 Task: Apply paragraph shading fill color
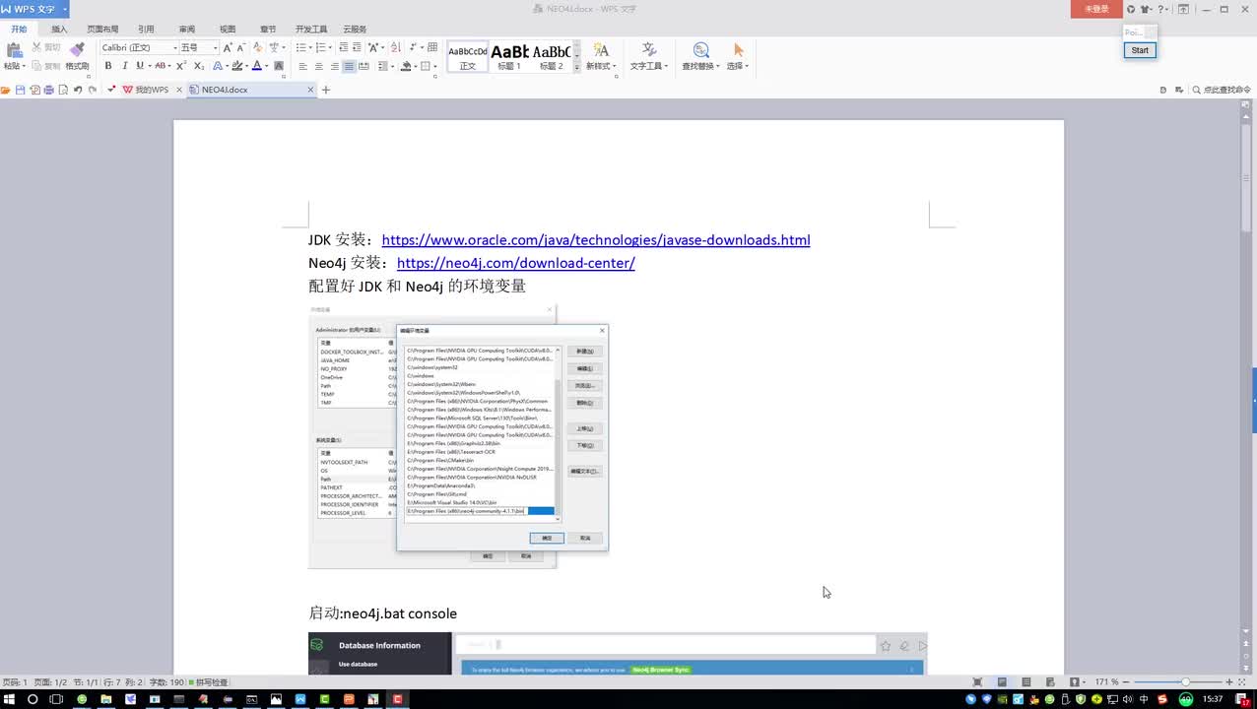click(x=406, y=66)
